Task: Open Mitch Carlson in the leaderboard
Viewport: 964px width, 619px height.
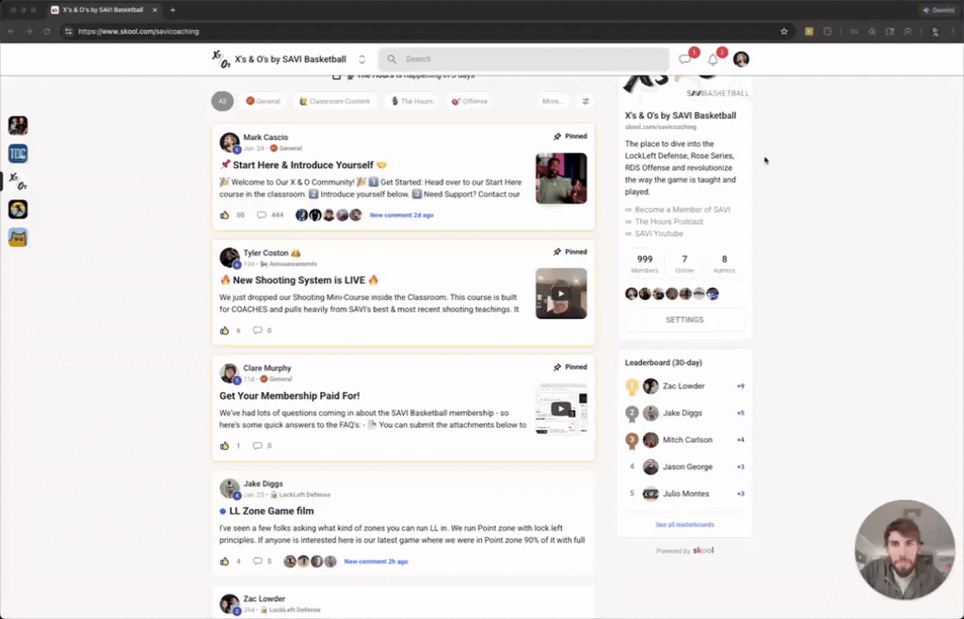Action: [x=687, y=439]
